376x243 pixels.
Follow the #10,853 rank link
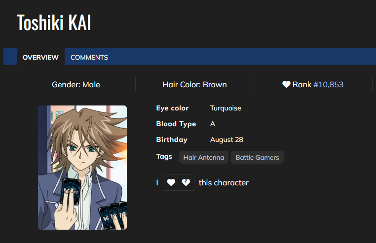click(328, 85)
